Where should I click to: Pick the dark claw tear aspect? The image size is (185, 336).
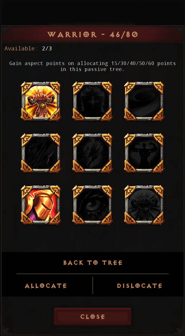click(x=93, y=153)
